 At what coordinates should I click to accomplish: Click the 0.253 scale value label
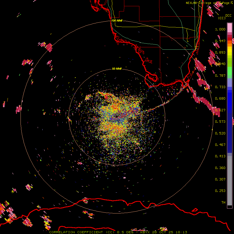coord(220,191)
